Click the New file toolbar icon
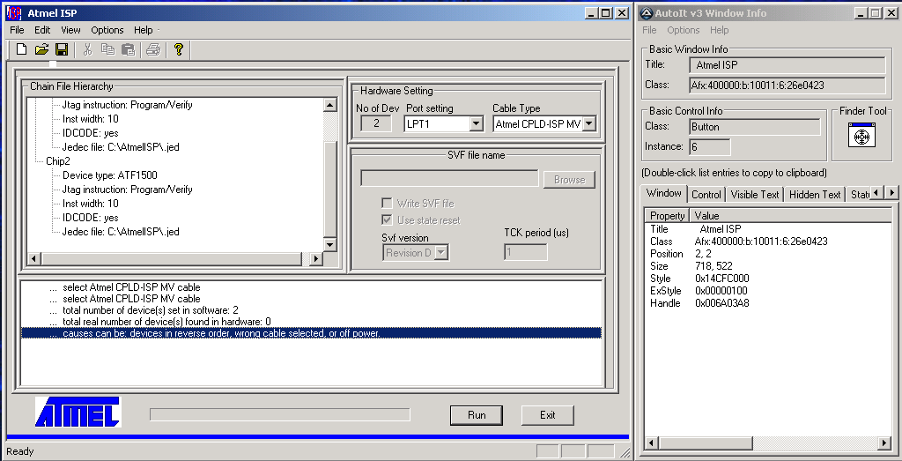This screenshot has height=461, width=902. (21, 49)
